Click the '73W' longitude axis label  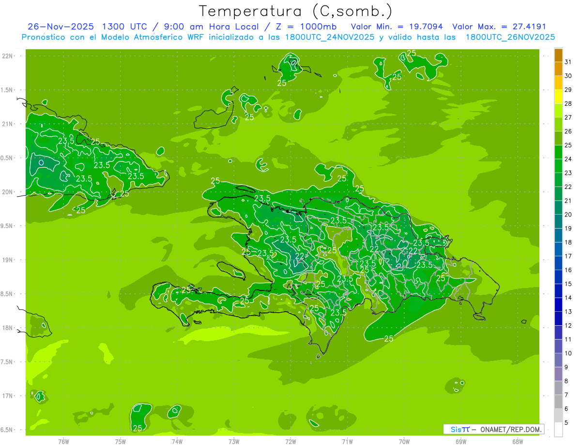coord(234,442)
